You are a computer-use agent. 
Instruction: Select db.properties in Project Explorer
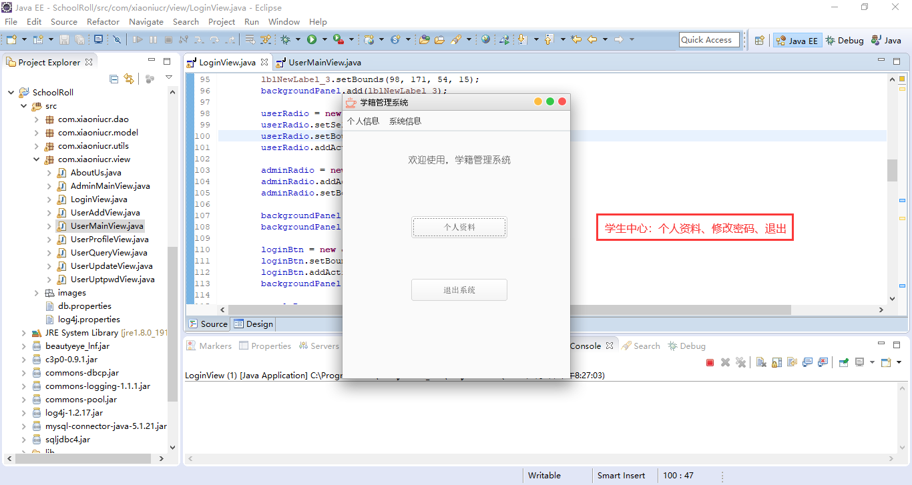[x=85, y=306]
